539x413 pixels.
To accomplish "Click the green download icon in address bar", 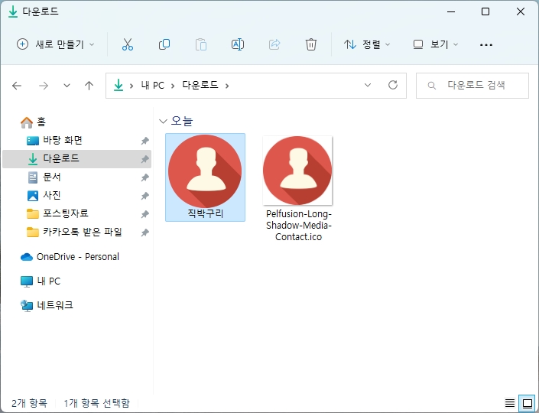I will [x=119, y=85].
